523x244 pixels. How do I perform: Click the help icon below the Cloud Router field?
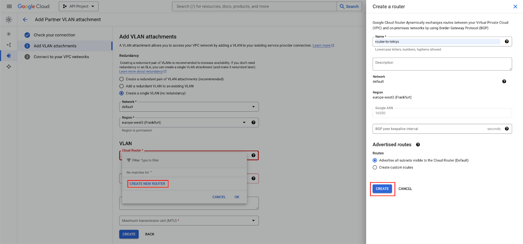coord(253,178)
